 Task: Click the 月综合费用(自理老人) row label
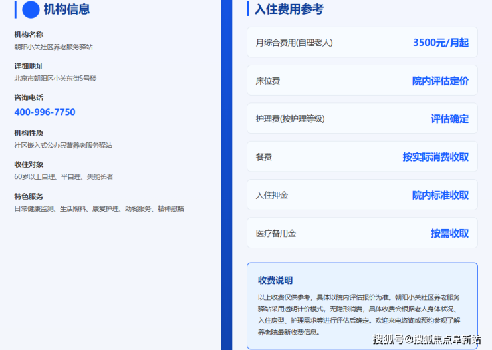pyautogui.click(x=295, y=43)
